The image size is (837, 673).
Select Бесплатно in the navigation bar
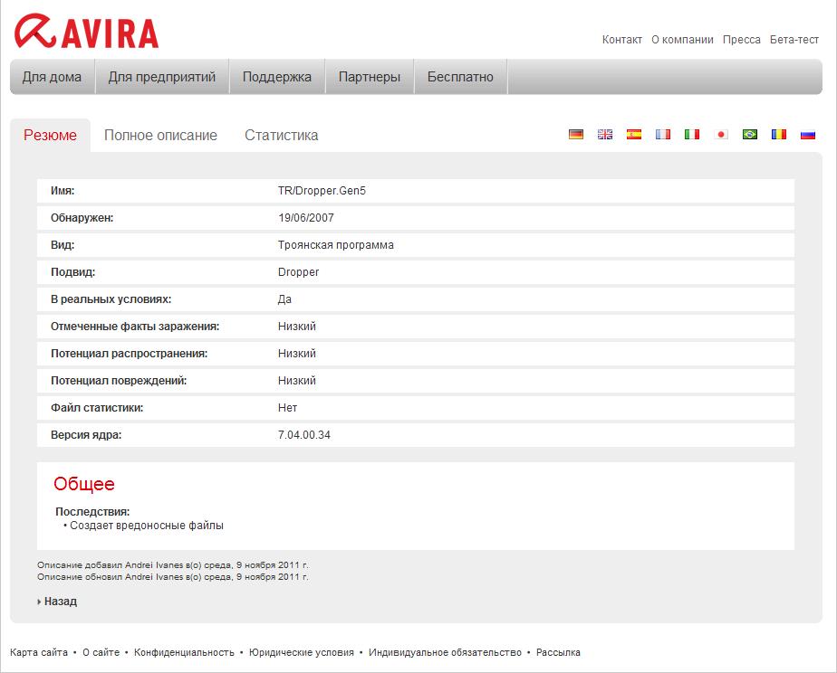coord(460,77)
